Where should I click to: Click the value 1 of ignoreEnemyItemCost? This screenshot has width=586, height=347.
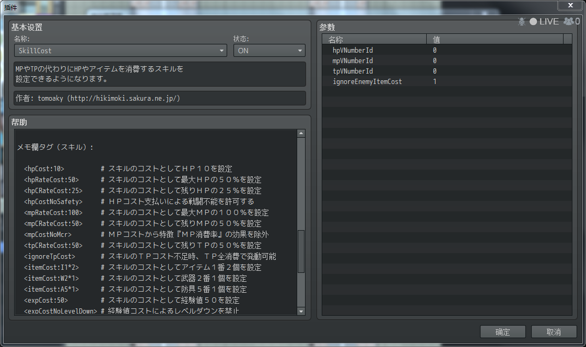coord(435,81)
